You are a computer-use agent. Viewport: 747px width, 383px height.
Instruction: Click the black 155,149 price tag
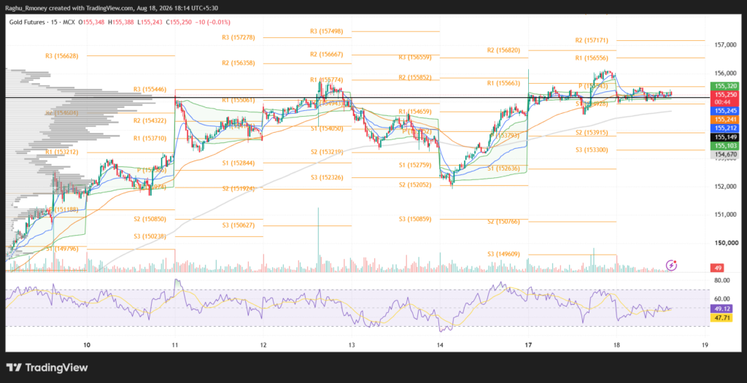724,136
